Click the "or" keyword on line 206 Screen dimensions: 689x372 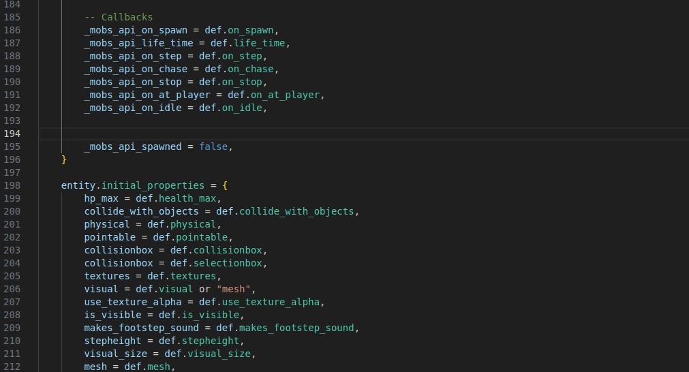(204, 289)
